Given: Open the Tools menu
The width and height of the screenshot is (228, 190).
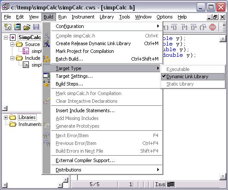Looking at the screenshot, I should [x=125, y=17].
